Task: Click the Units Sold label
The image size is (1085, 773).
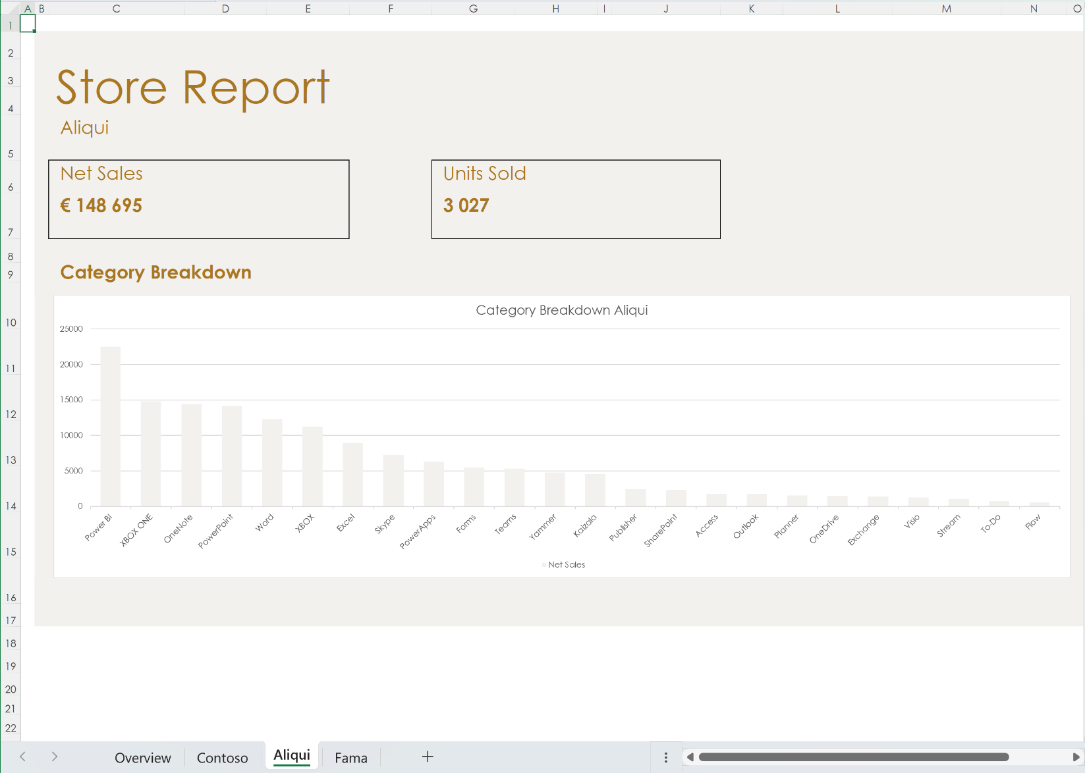Action: tap(484, 173)
